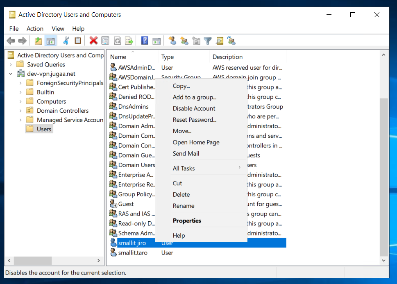Image resolution: width=397 pixels, height=284 pixels.
Task: Click the Cut scissors toolbar icon
Action: [x=66, y=41]
